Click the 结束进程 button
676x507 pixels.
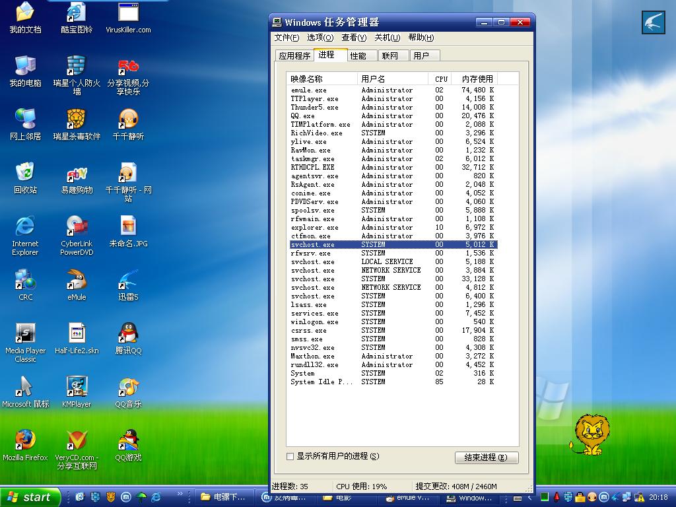pyautogui.click(x=487, y=457)
